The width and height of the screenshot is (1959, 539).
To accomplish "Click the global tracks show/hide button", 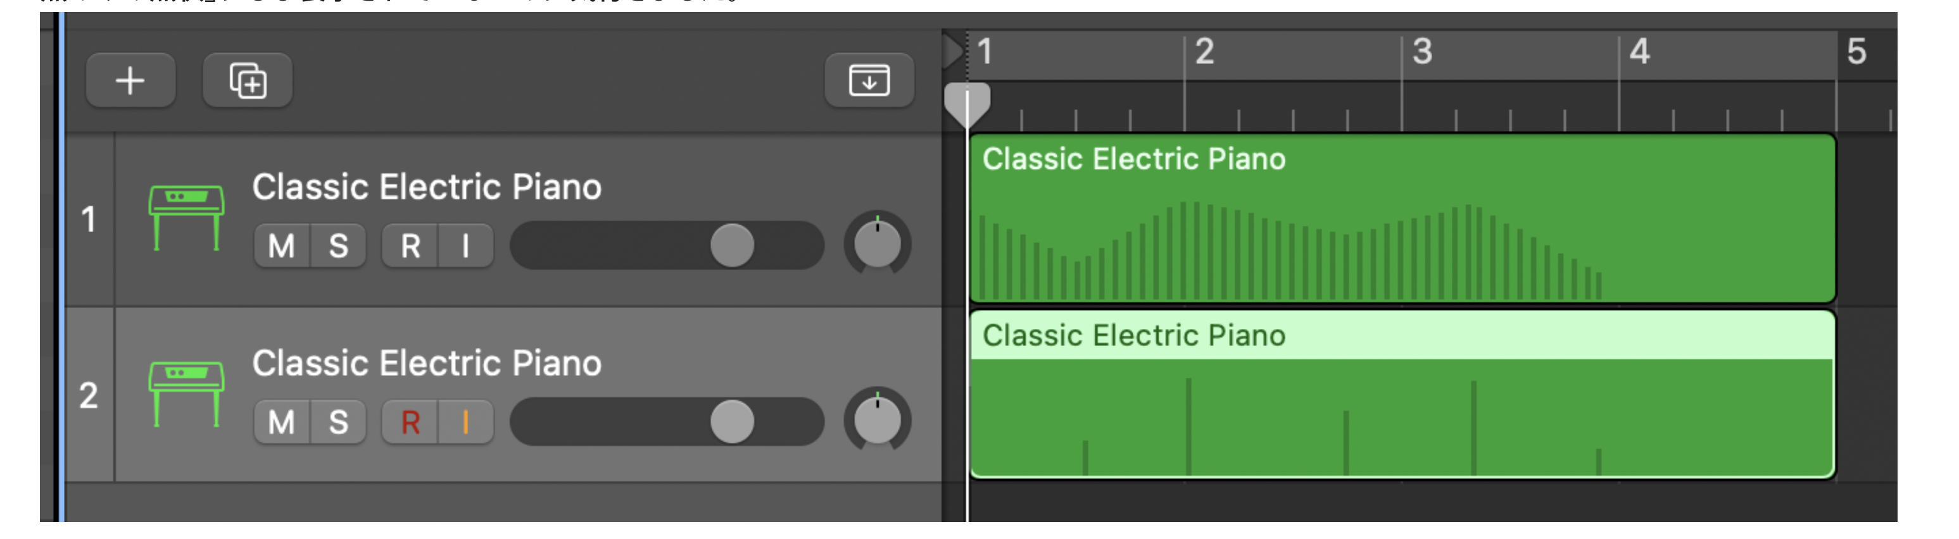I will 869,80.
